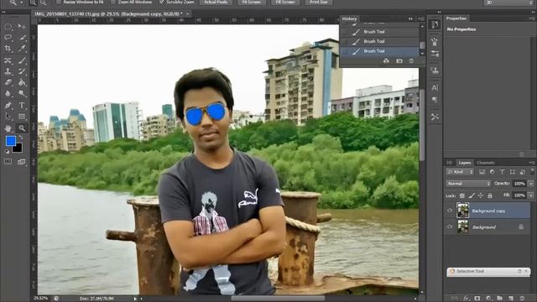
Task: Open the Normal blend mode dropdown
Action: pyautogui.click(x=468, y=184)
